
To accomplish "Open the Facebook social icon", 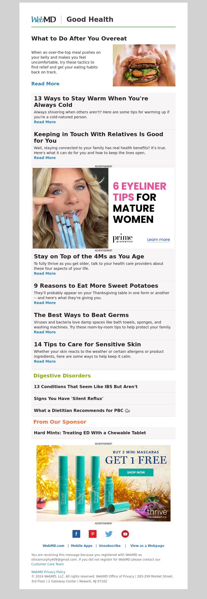I will pos(76,534).
